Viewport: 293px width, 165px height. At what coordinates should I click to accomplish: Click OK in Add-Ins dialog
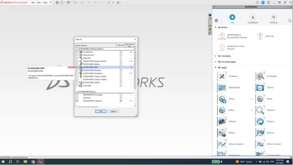tap(100, 111)
